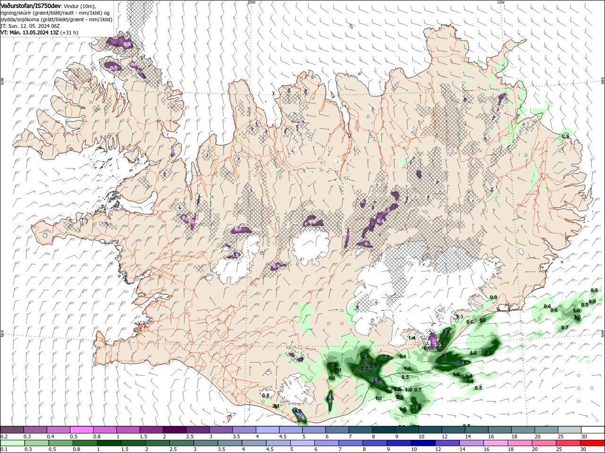The width and height of the screenshot is (605, 453).
Task: Click the 6.6 precipitation value label
Action: (330, 398)
